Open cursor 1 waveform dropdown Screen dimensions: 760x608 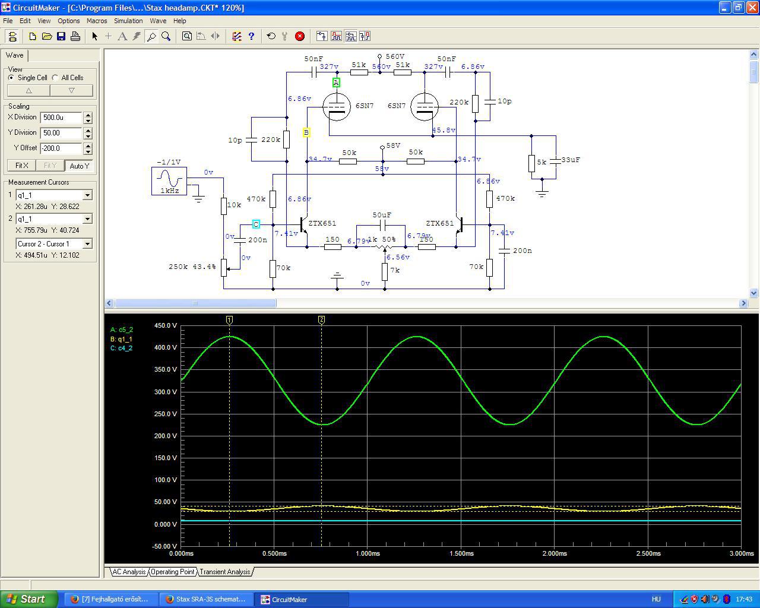(87, 195)
